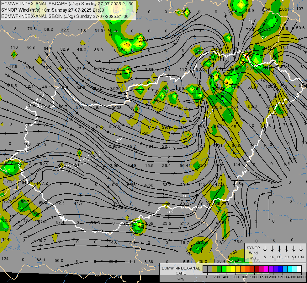
Task: Click the J/kg unit label in the legend
Action: click(181, 278)
